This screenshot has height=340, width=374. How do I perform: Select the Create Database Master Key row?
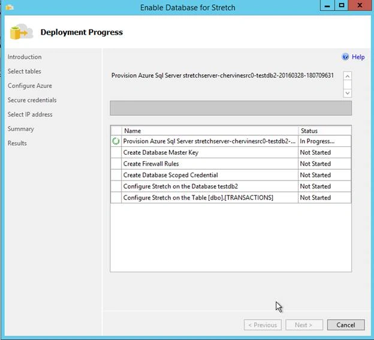231,152
